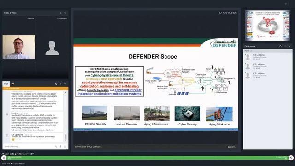Viewport: 295px width, 166px height.
Task: Click ICS Ljubljana's name in chat message
Action: click(17, 135)
